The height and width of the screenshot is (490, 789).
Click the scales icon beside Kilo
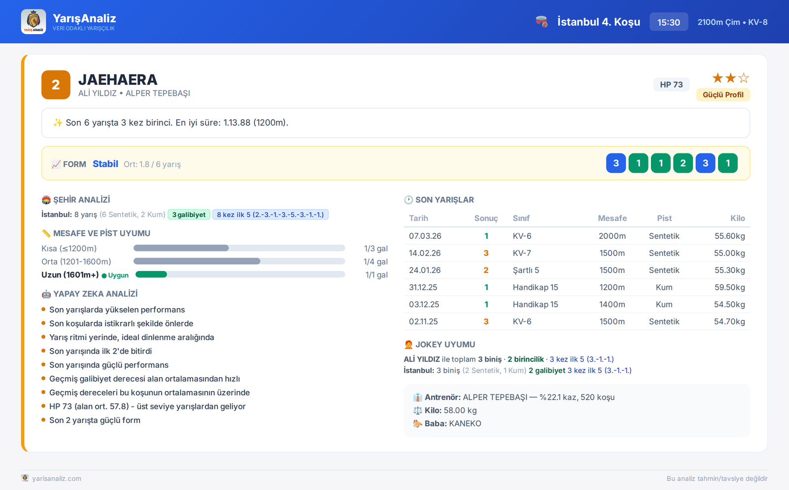pos(418,411)
